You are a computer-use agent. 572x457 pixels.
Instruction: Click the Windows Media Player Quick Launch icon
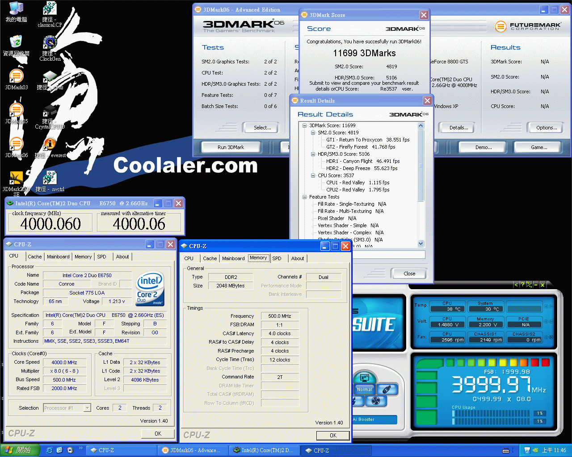coord(70,450)
